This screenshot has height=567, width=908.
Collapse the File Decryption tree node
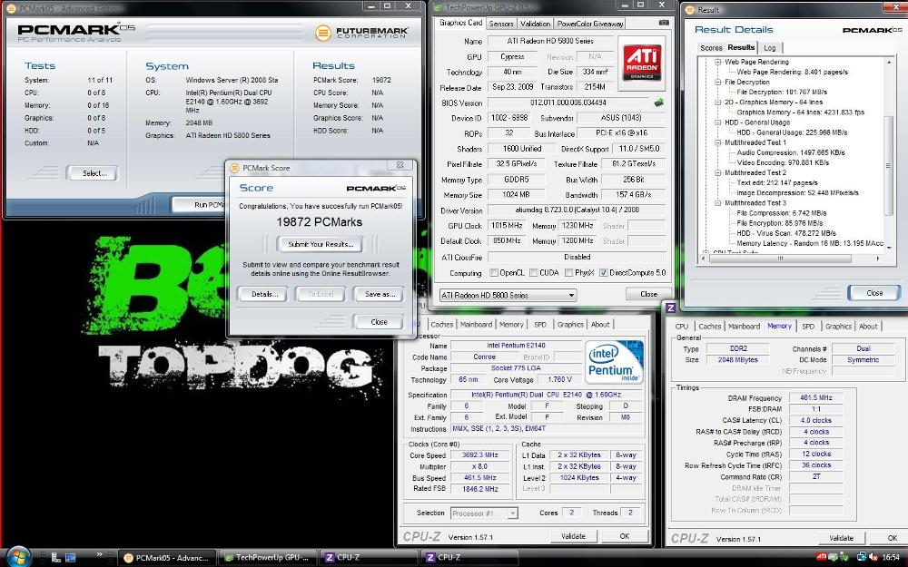[717, 83]
